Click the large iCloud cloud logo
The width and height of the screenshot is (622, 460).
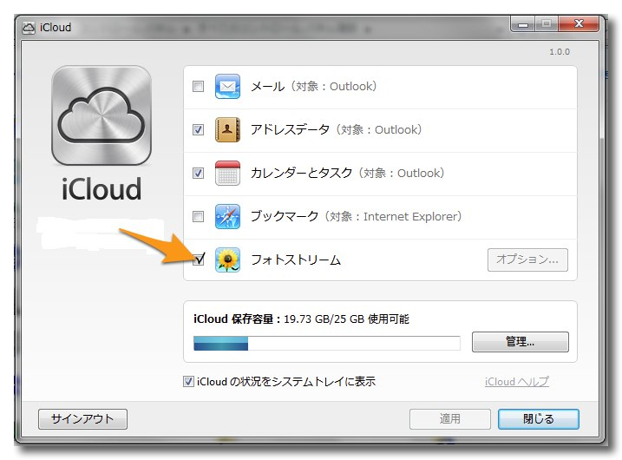(101, 115)
